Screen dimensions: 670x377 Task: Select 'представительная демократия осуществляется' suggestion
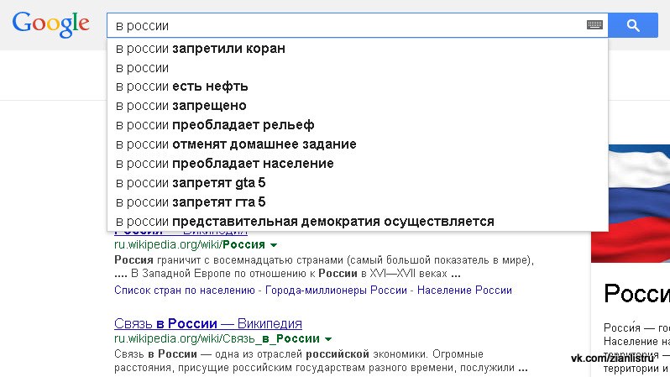tap(304, 222)
